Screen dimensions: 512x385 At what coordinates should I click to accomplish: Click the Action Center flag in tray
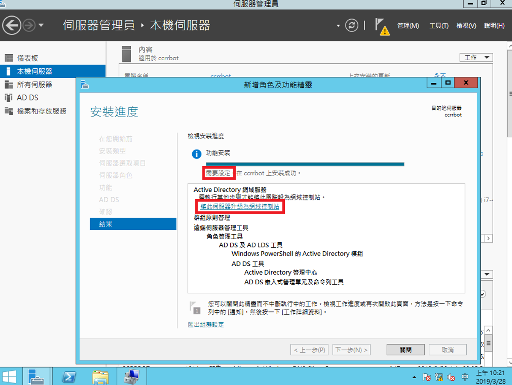427,377
